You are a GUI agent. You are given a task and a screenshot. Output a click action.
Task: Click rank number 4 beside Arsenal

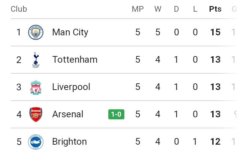pos(19,115)
